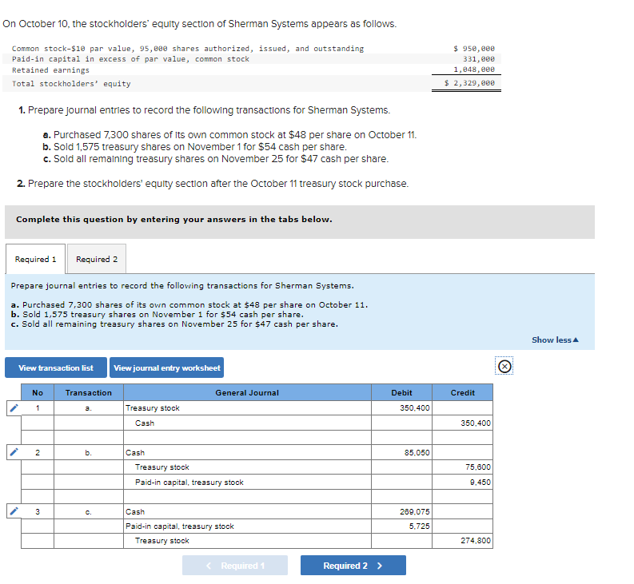Screen dimensions: 634x584
Task: Select Treasury stock row in entry c
Action: coord(247,541)
